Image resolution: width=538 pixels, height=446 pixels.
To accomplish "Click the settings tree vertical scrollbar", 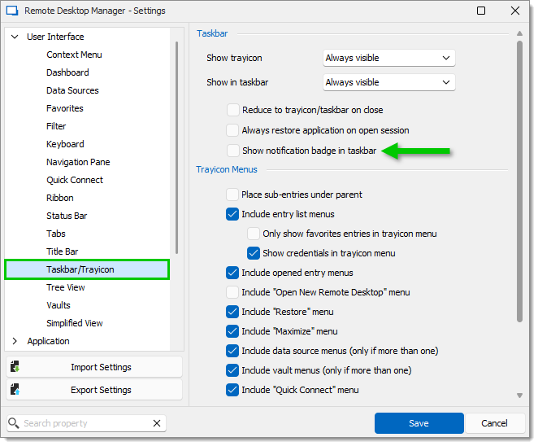I will click(x=176, y=148).
